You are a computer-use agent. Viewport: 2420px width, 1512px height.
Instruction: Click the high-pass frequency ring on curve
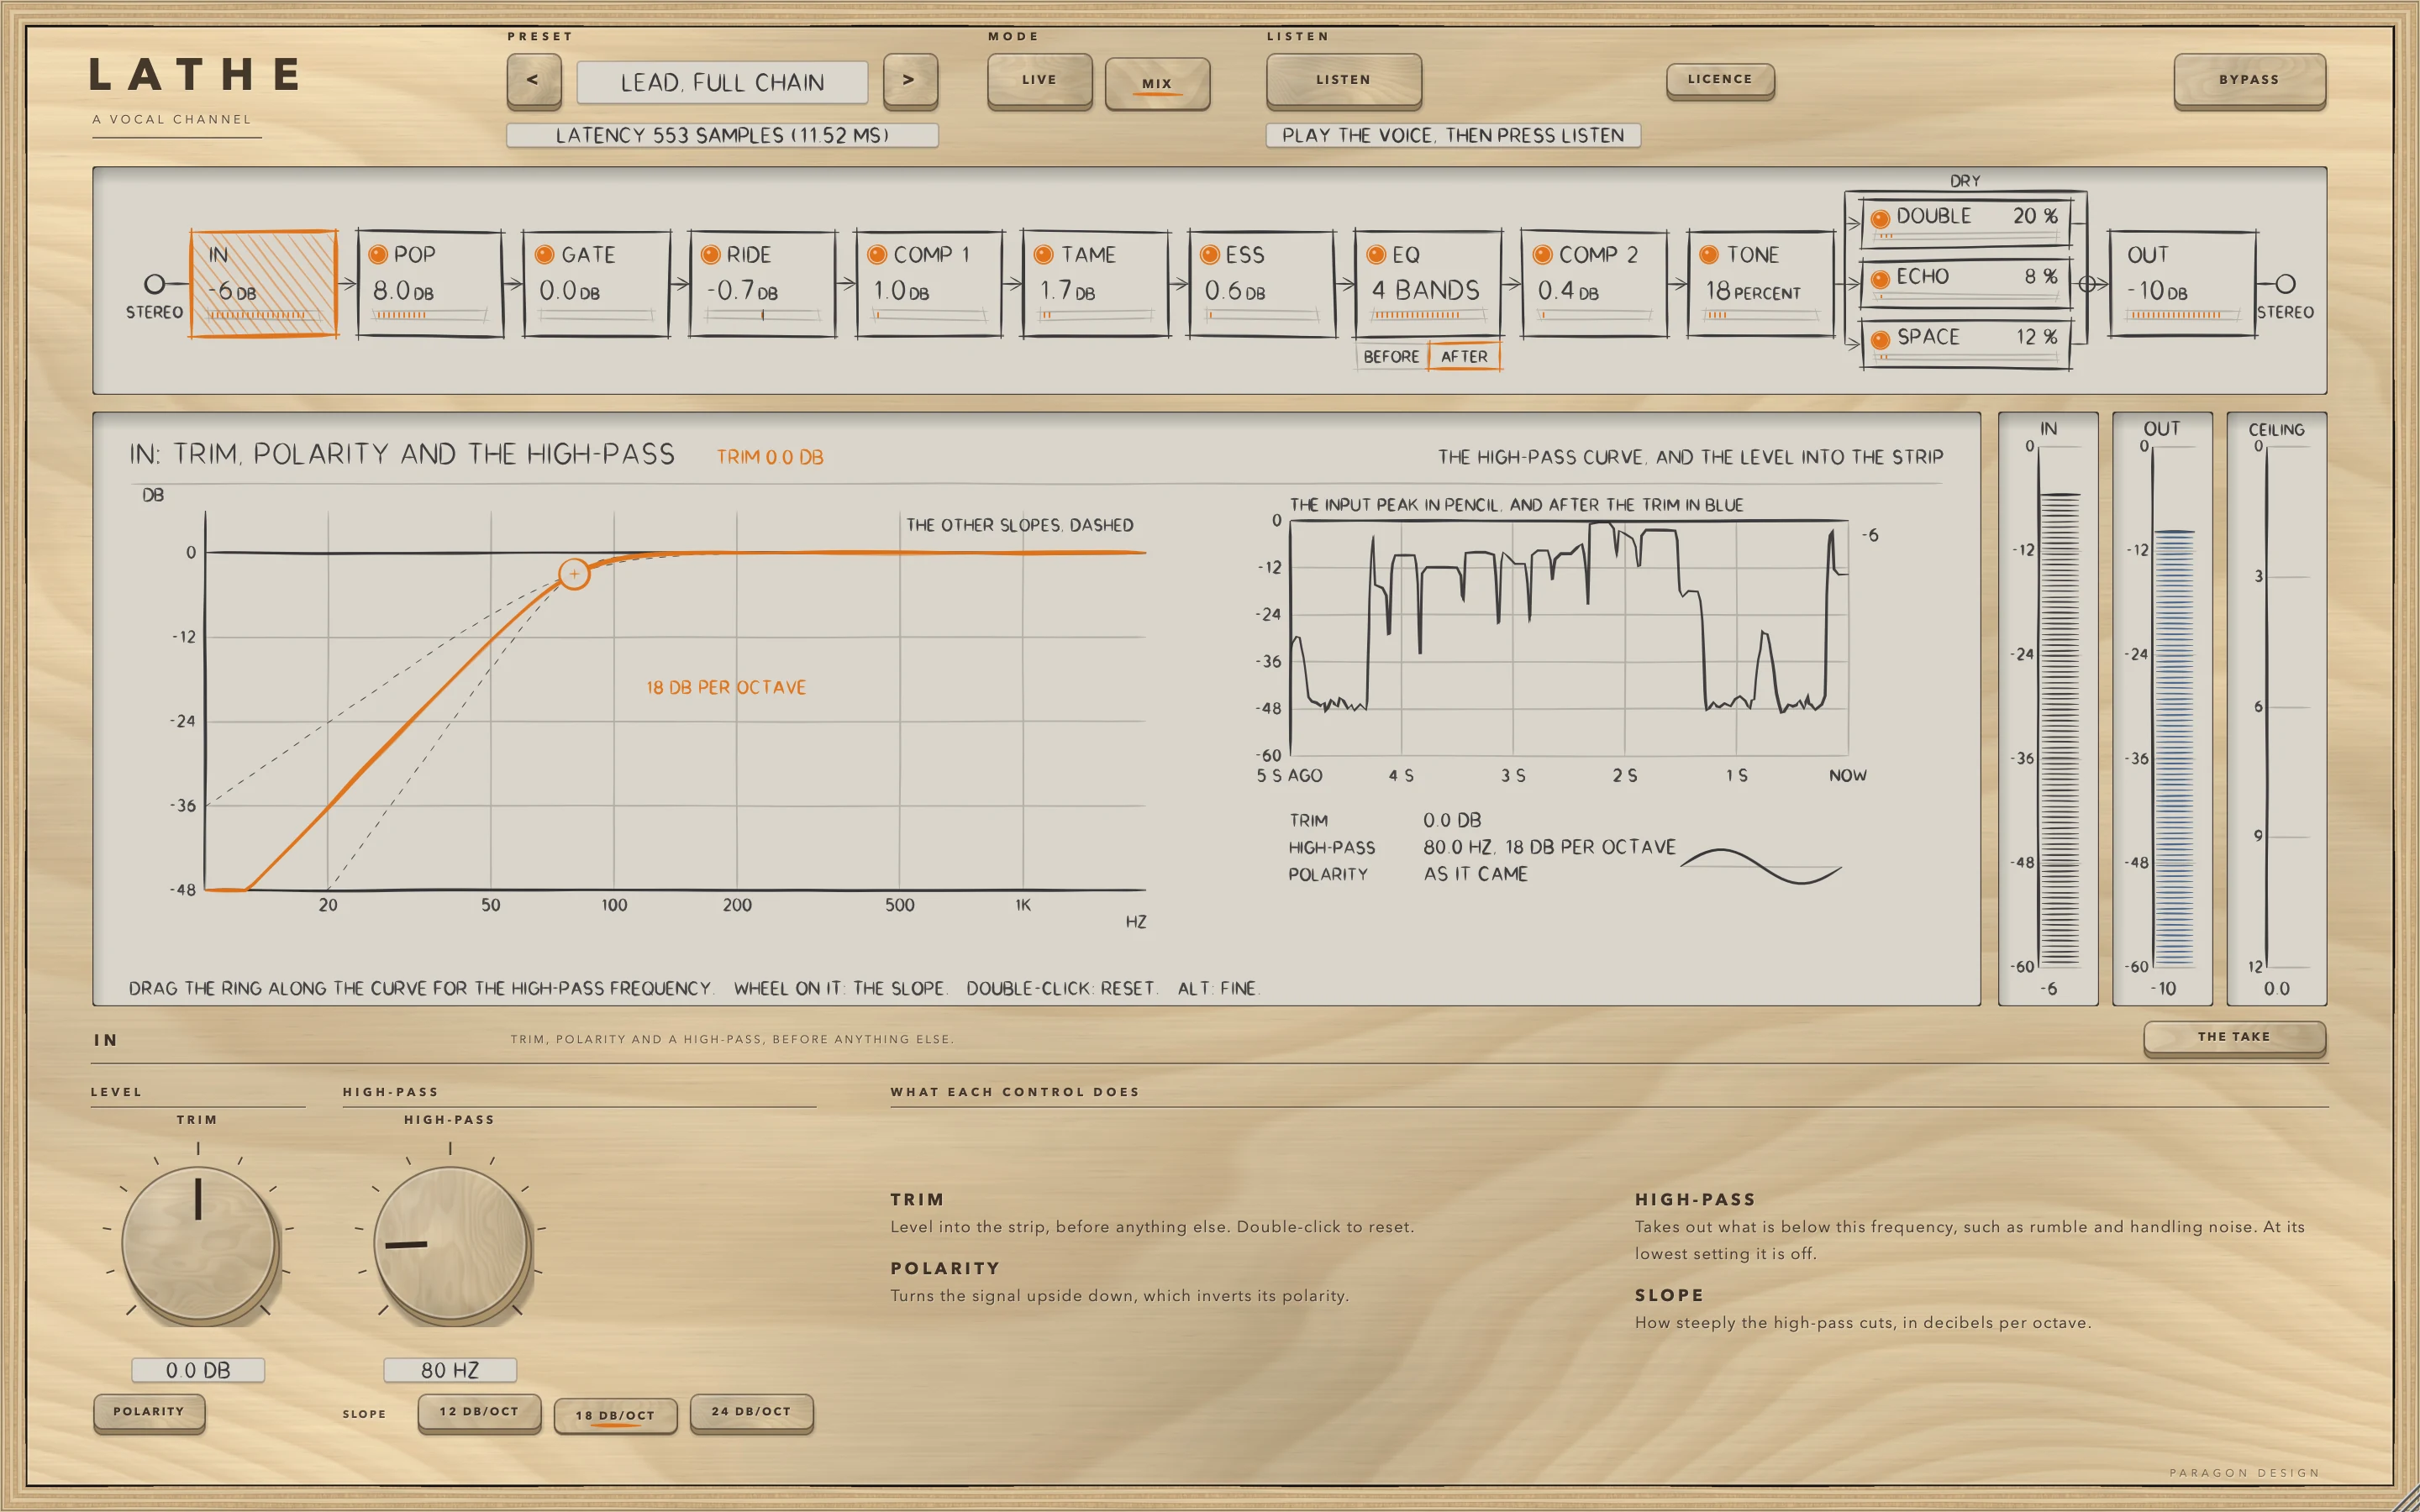click(x=574, y=574)
